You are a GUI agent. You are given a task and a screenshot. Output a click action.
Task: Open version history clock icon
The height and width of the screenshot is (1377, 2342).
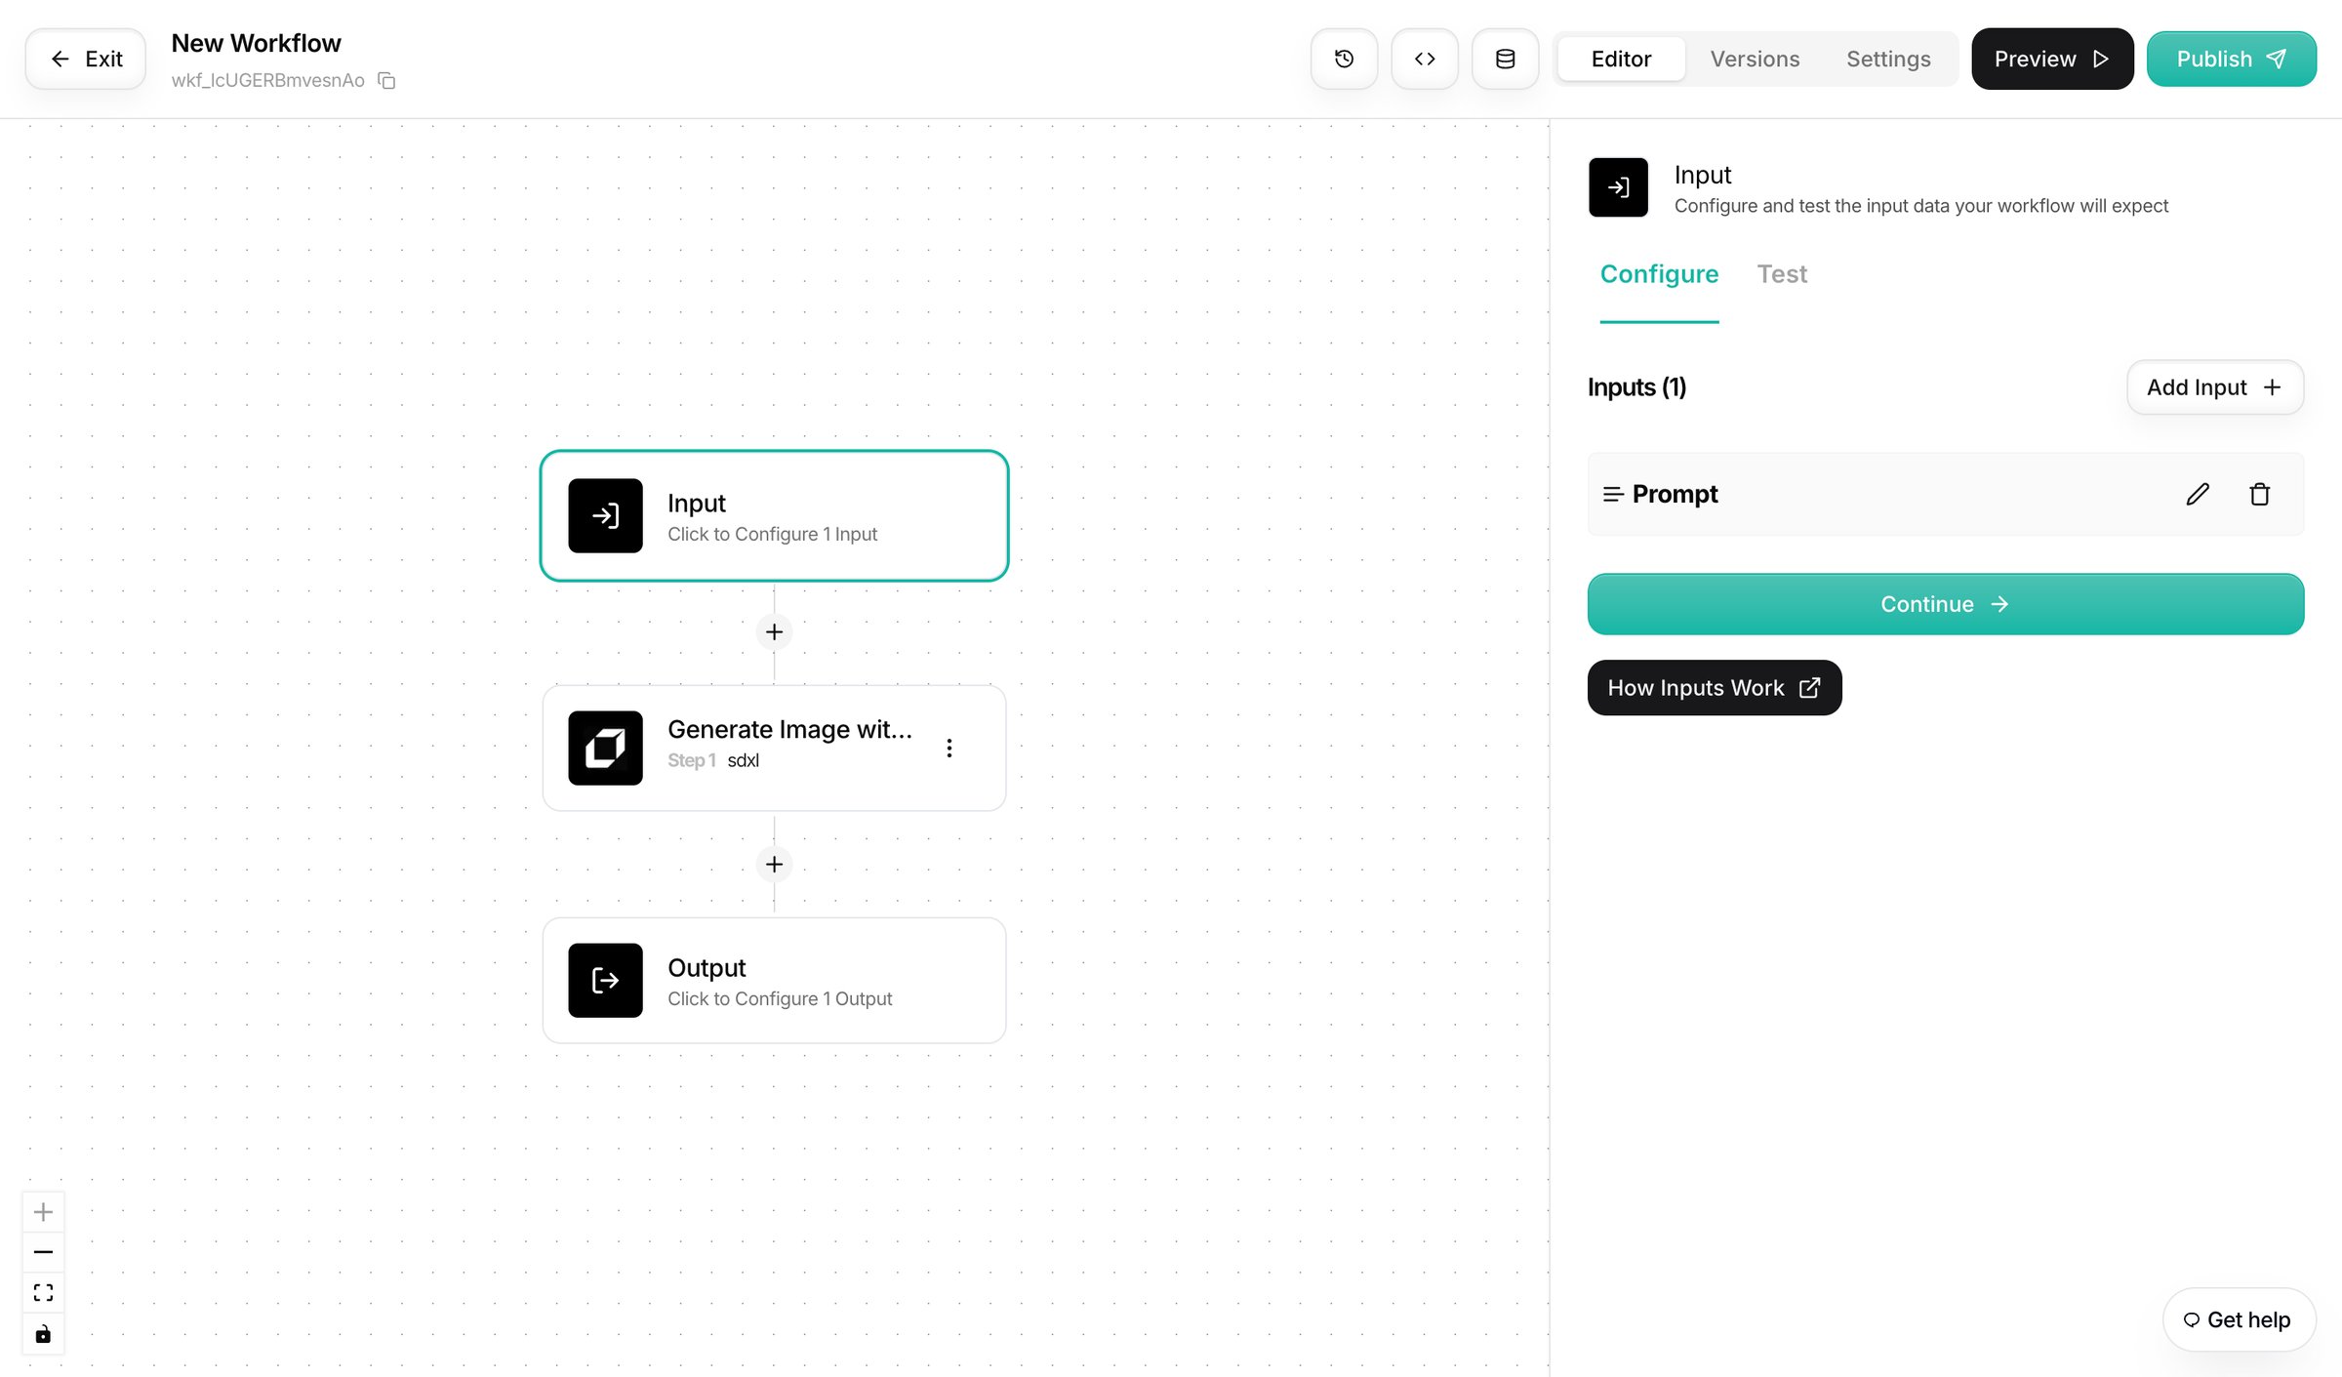[1344, 59]
